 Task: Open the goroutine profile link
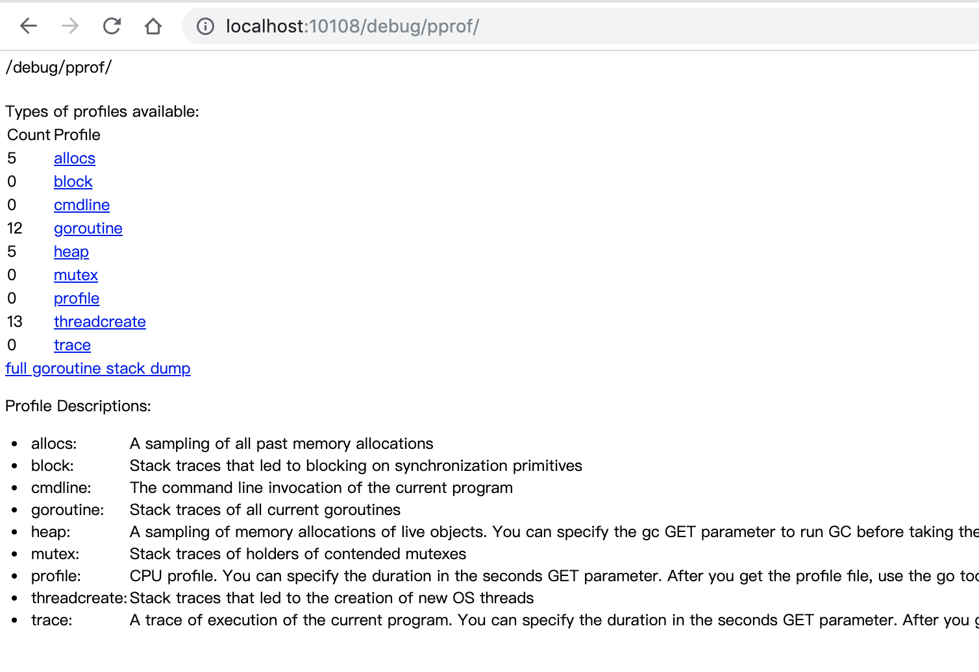coord(88,228)
